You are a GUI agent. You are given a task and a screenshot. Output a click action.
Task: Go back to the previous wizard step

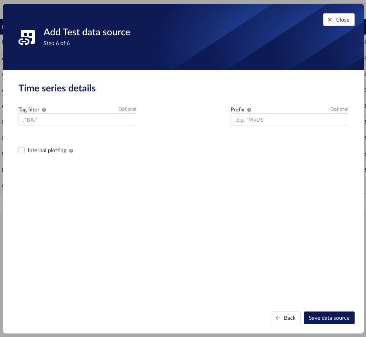tap(285, 318)
